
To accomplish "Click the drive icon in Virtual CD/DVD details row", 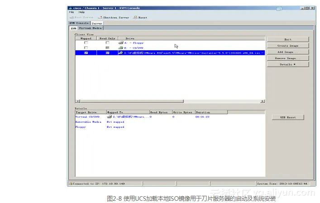I will point(110,116).
